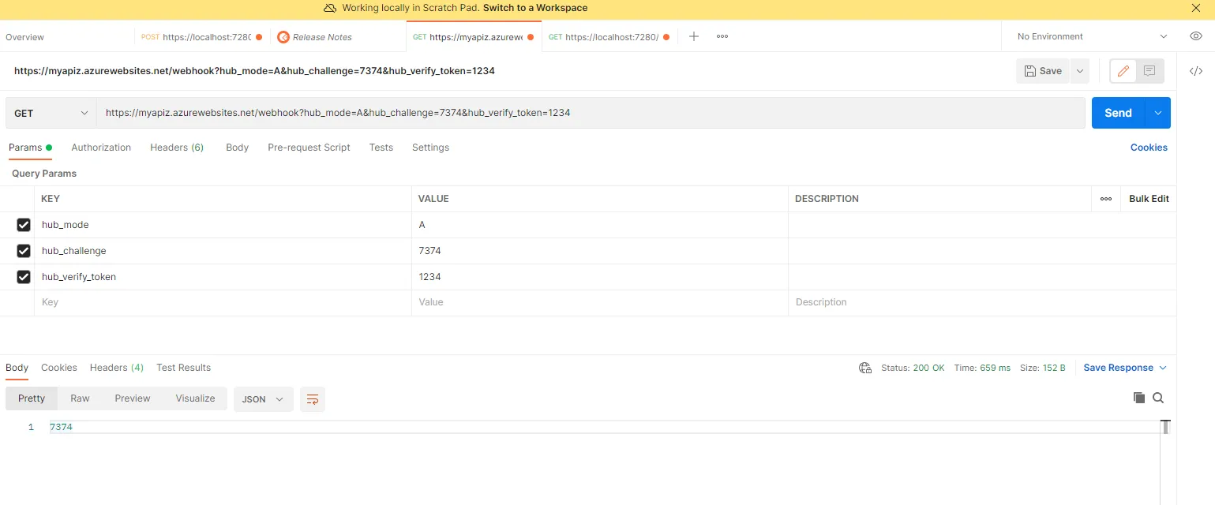Expand the Save Response dropdown
The width and height of the screenshot is (1215, 505).
pos(1162,368)
